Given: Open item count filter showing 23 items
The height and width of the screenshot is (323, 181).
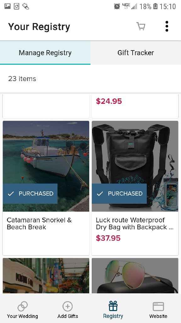Looking at the screenshot, I should pos(22,79).
